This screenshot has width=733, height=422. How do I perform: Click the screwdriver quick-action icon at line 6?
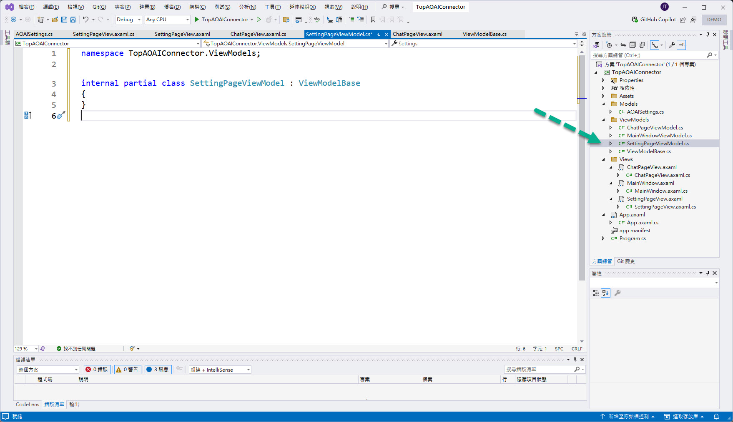pyautogui.click(x=61, y=115)
